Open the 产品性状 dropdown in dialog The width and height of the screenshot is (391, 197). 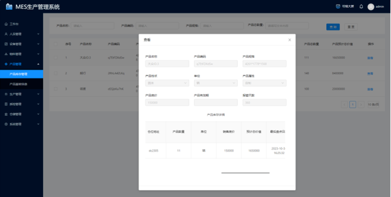pyautogui.click(x=167, y=83)
